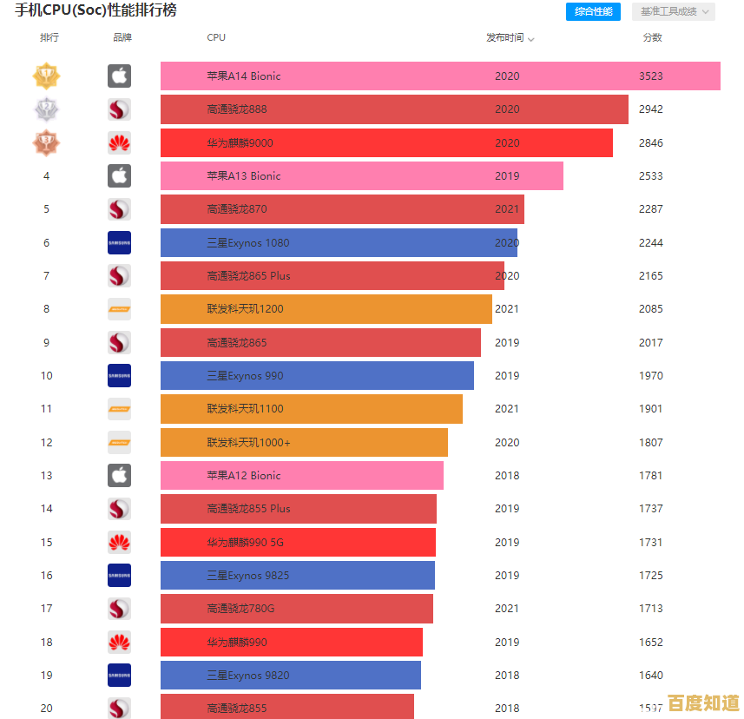Click the Huawei logo beside 麒麟9000
The width and height of the screenshot is (744, 719).
119,143
